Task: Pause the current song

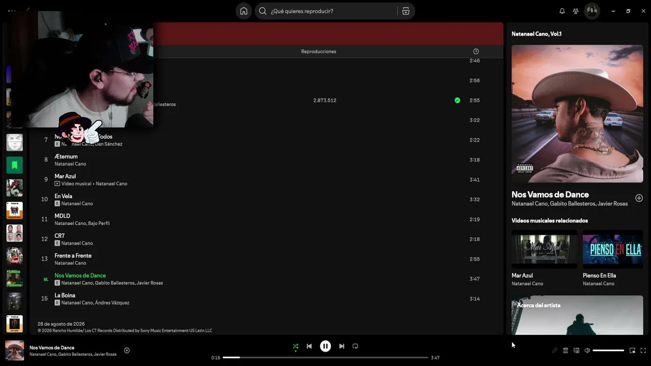Action: [325, 346]
